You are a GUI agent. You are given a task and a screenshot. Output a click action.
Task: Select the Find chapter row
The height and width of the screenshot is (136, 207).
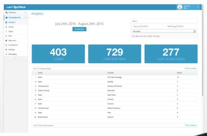click(x=114, y=113)
